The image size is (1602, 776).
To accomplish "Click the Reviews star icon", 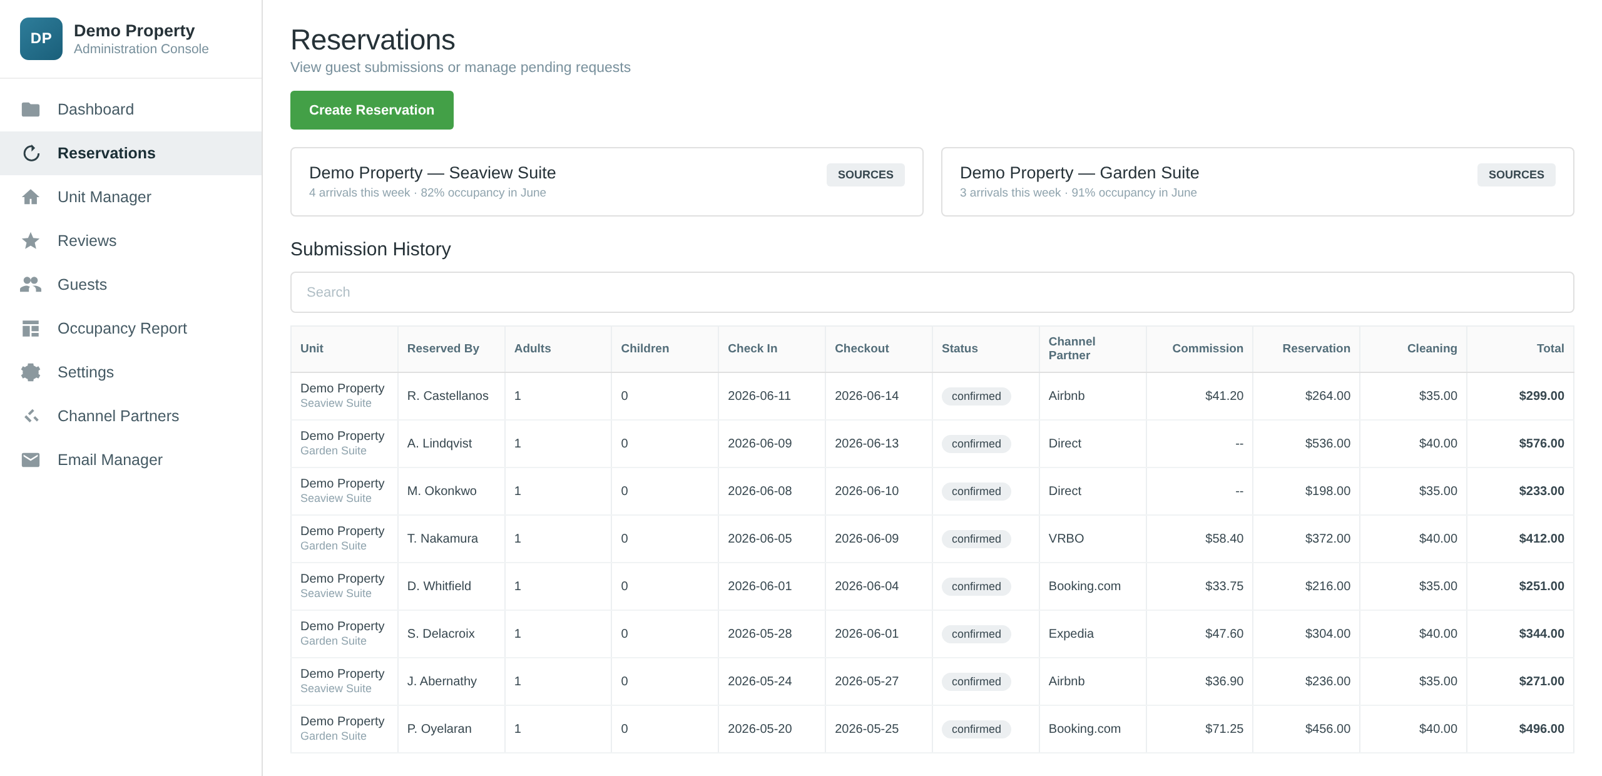I will (31, 241).
